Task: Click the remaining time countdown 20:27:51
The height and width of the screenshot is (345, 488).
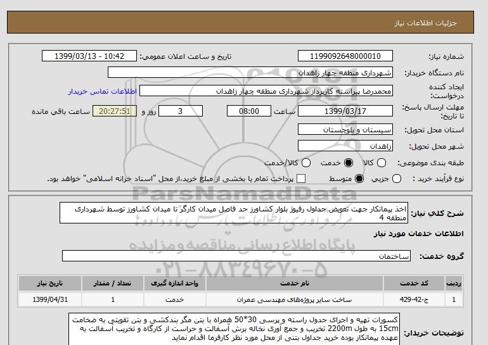Action: click(115, 111)
